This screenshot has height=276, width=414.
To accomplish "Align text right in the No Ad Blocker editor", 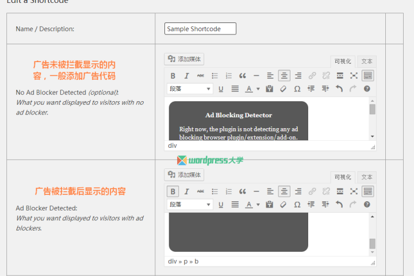I will [298, 76].
